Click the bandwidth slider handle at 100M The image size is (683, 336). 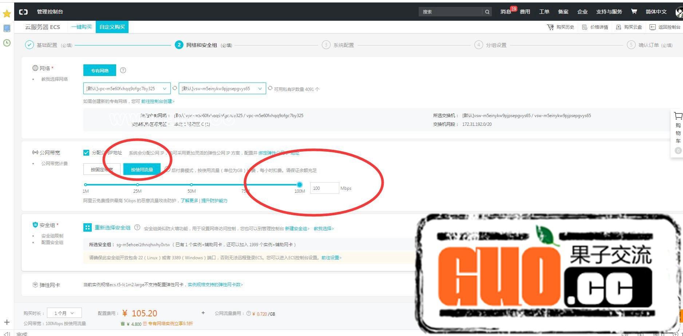click(299, 185)
